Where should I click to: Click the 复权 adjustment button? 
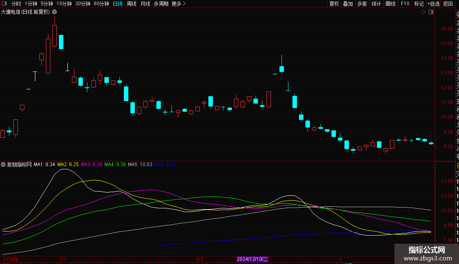coord(334,4)
